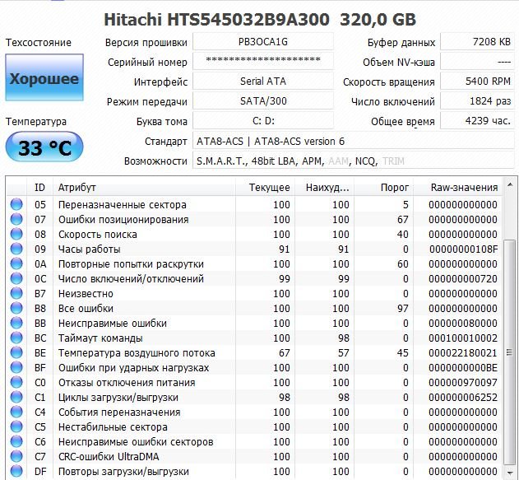
Task: Click the firmware version field PB3OCA1G
Action: tap(263, 42)
